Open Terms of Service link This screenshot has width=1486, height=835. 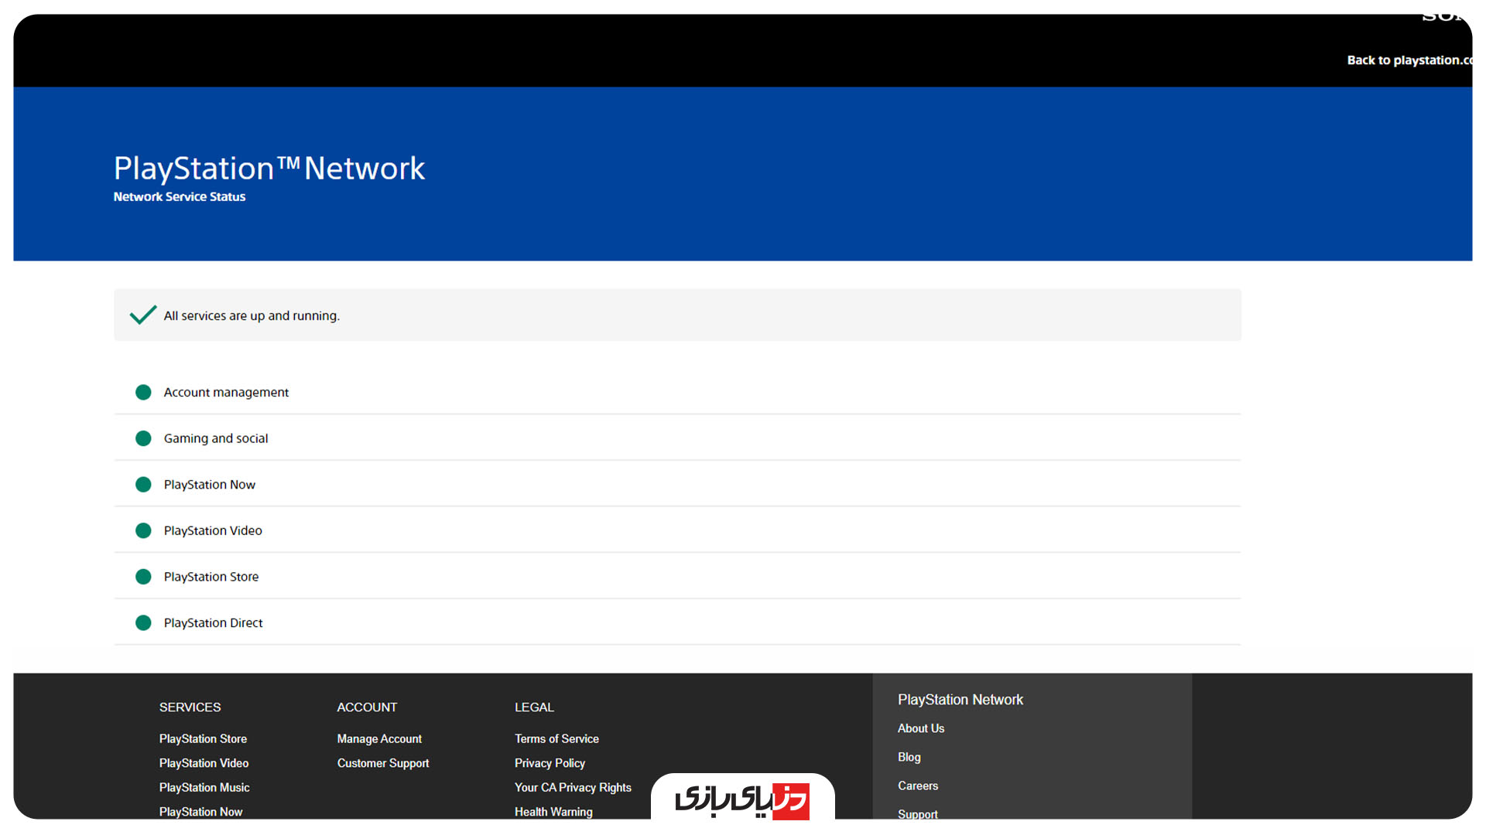coord(556,739)
